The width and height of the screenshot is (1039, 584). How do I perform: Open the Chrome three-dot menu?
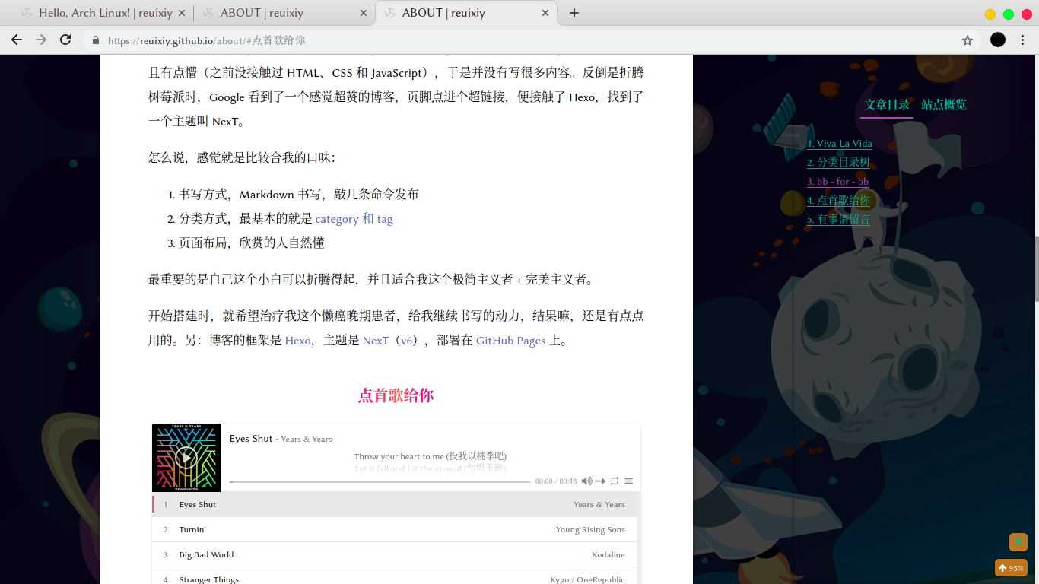coord(1024,40)
